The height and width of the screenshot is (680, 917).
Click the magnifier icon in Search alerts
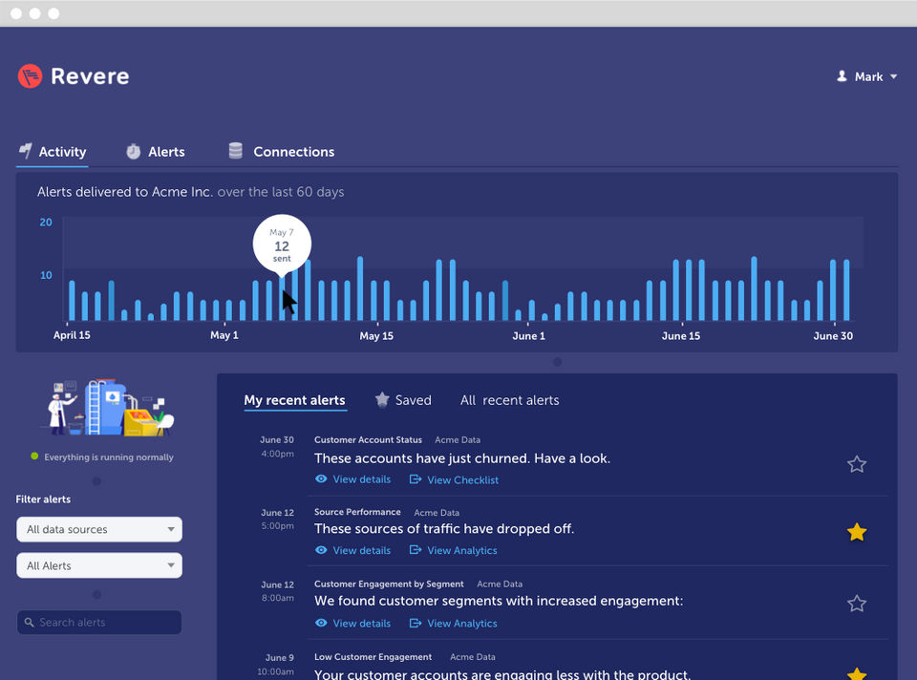[x=30, y=622]
